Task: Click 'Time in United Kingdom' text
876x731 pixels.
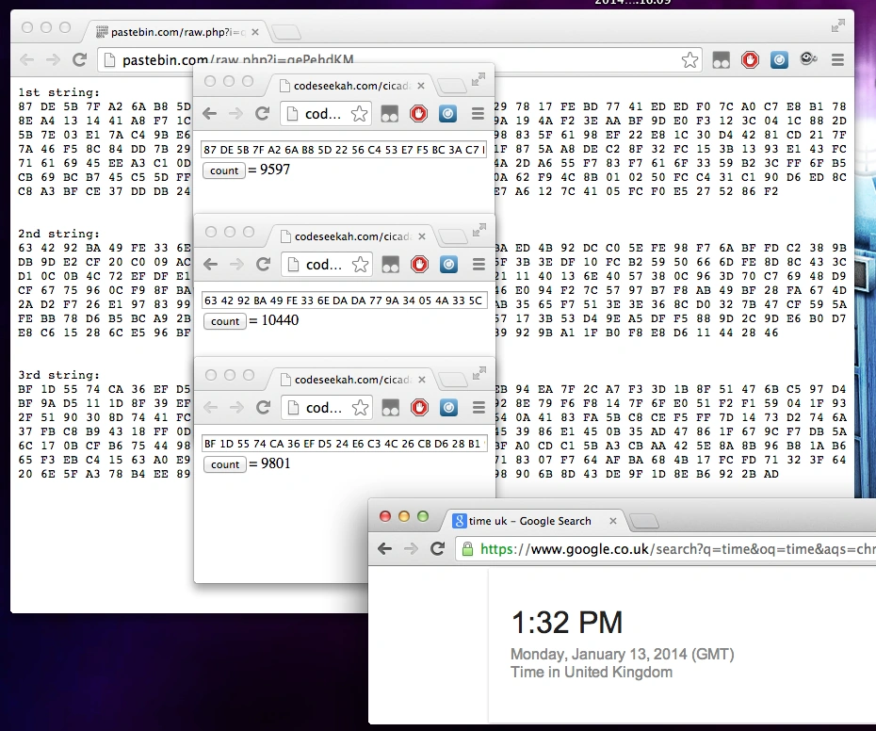Action: point(592,672)
